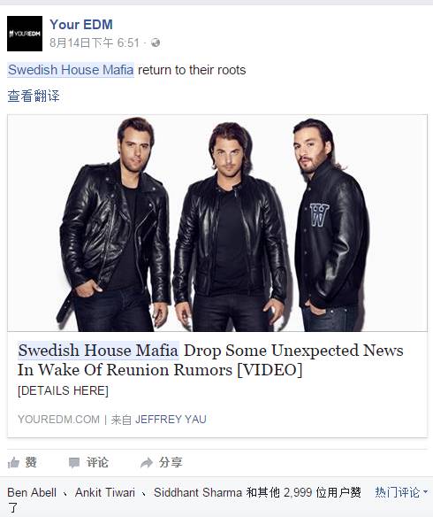The image size is (433, 517).
Task: Click the comment speech bubble icon
Action: tap(74, 463)
